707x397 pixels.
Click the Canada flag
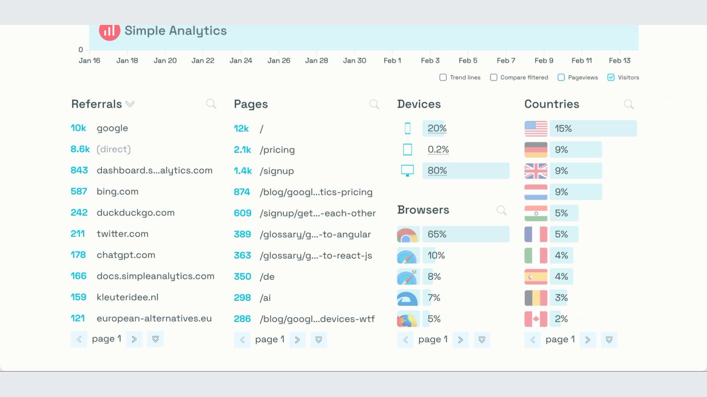pyautogui.click(x=536, y=319)
